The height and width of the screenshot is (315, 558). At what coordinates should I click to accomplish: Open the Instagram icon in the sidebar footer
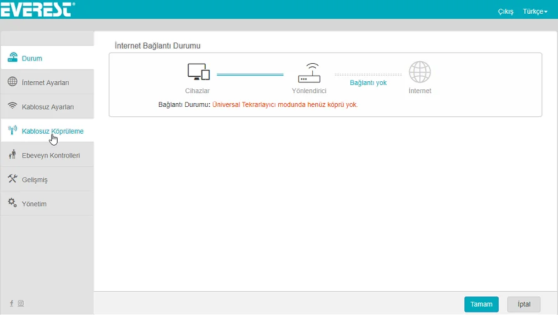point(21,303)
